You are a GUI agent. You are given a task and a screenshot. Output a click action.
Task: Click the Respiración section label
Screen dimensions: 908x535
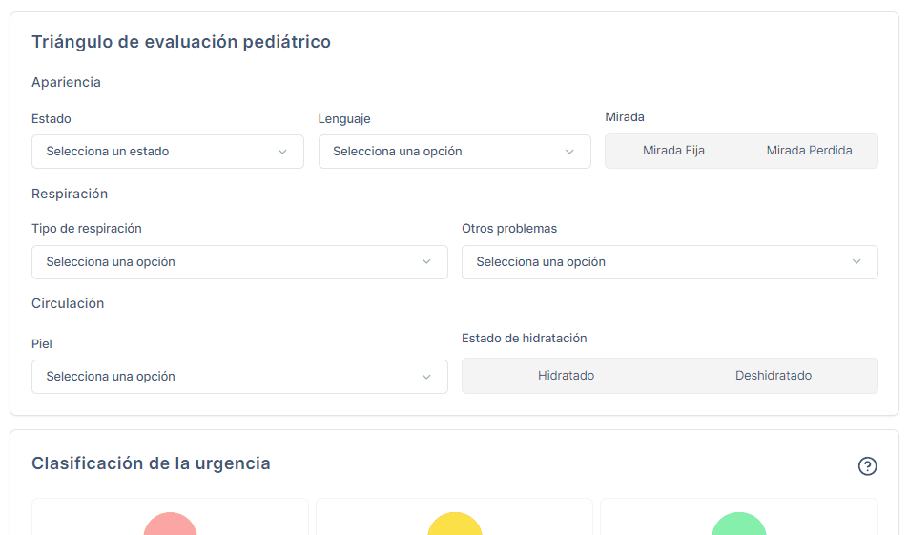tap(70, 194)
